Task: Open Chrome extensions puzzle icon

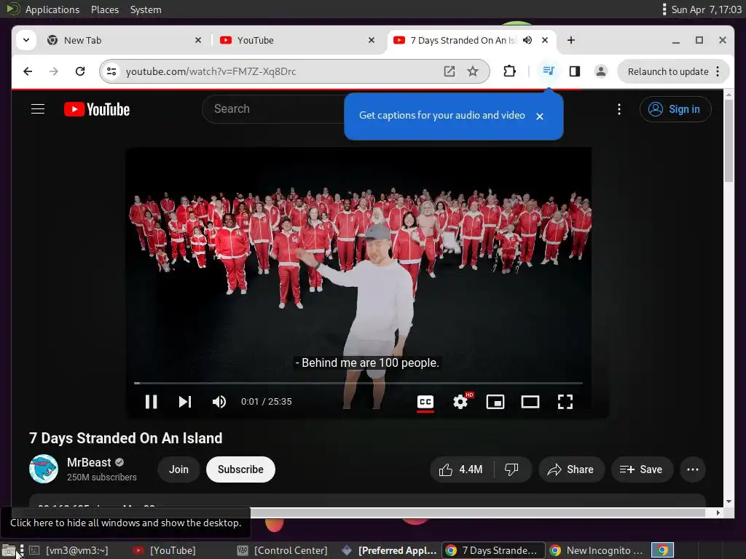Action: [509, 71]
